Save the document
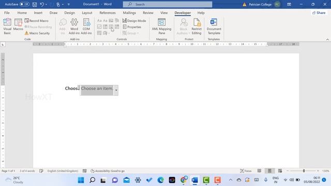Viewport: 331px width, 186px height. click(x=35, y=4)
